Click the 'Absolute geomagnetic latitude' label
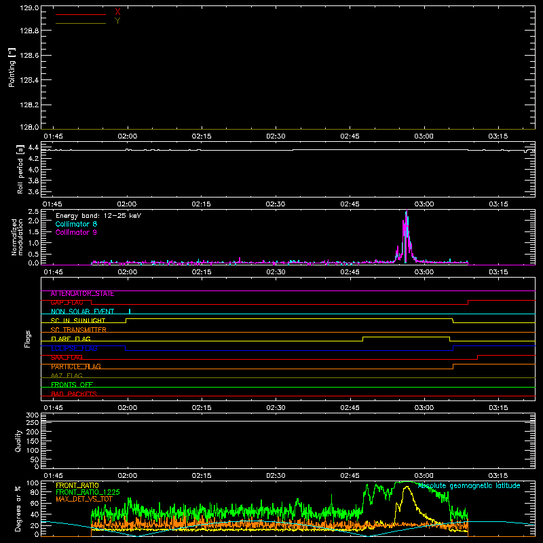This screenshot has width=543, height=543. pyautogui.click(x=469, y=486)
